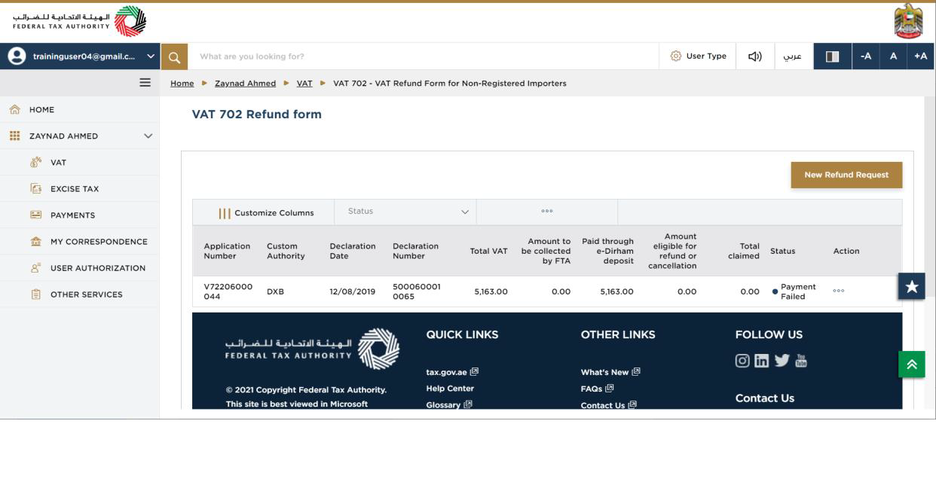Open the FTA YouTube channel
The width and height of the screenshot is (936, 488).
click(800, 361)
